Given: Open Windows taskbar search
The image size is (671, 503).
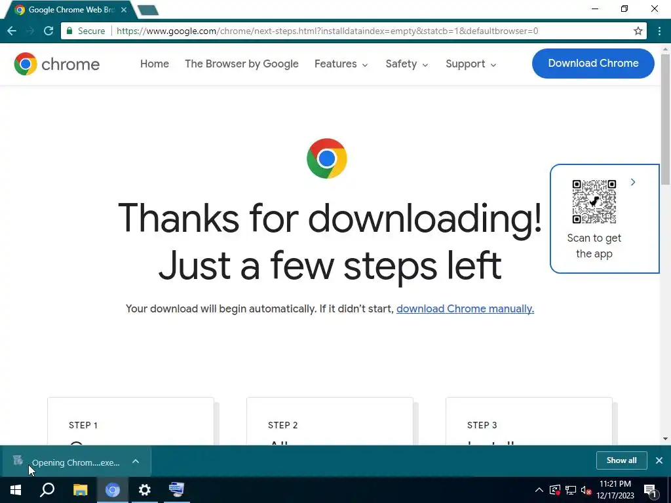Looking at the screenshot, I should (47, 490).
